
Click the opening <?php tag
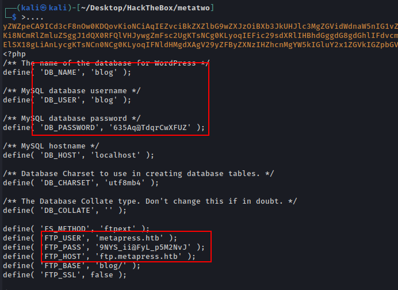click(x=14, y=54)
